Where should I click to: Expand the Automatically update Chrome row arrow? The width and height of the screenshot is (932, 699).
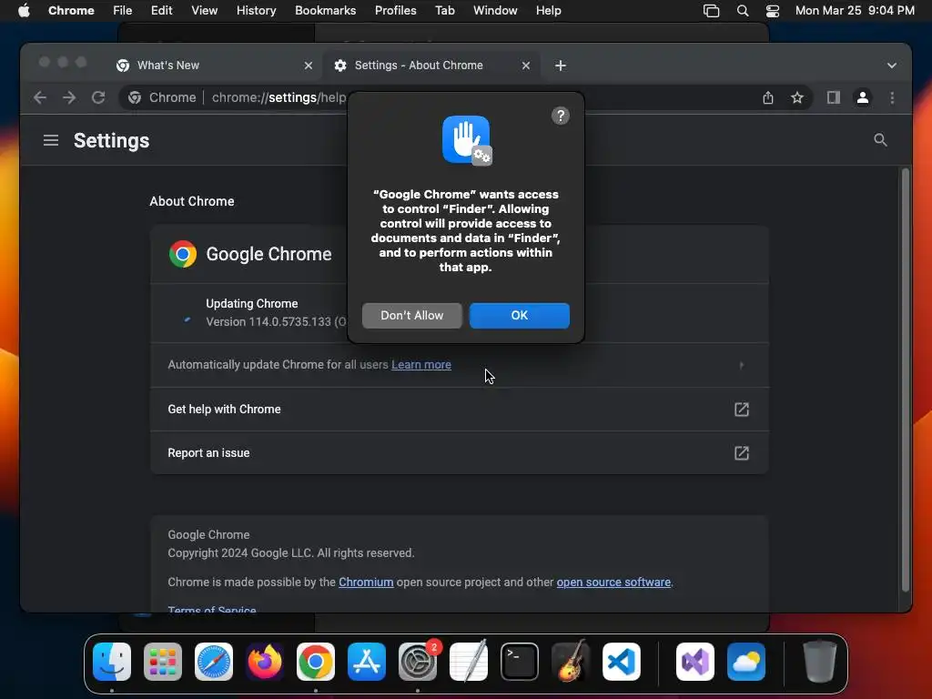[x=741, y=365]
